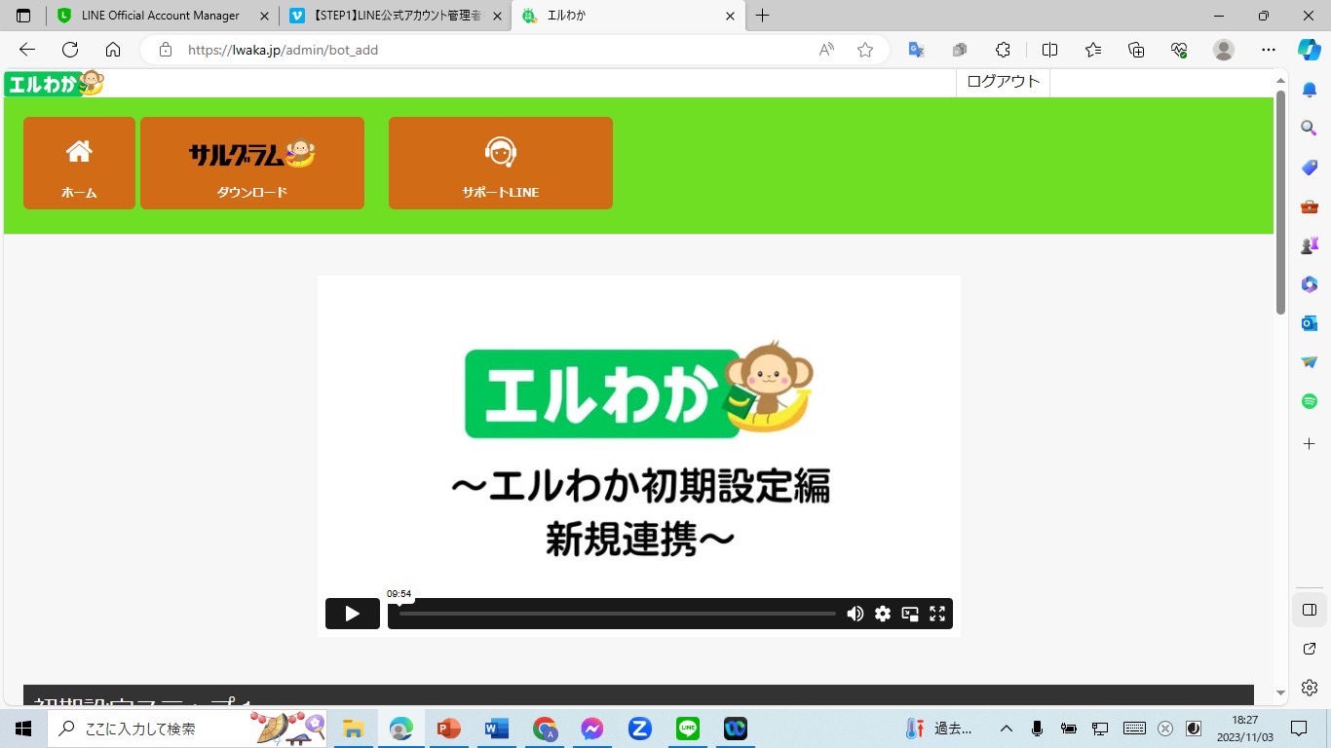Click taskbar search box ここに入力して検索
1331x748 pixels.
coord(189,729)
